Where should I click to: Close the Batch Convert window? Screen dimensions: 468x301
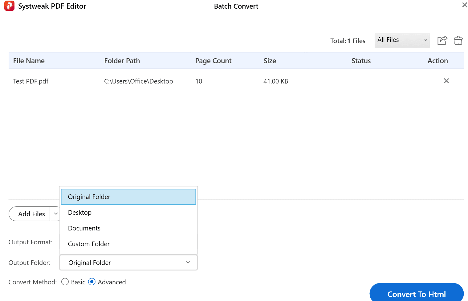(x=464, y=5)
